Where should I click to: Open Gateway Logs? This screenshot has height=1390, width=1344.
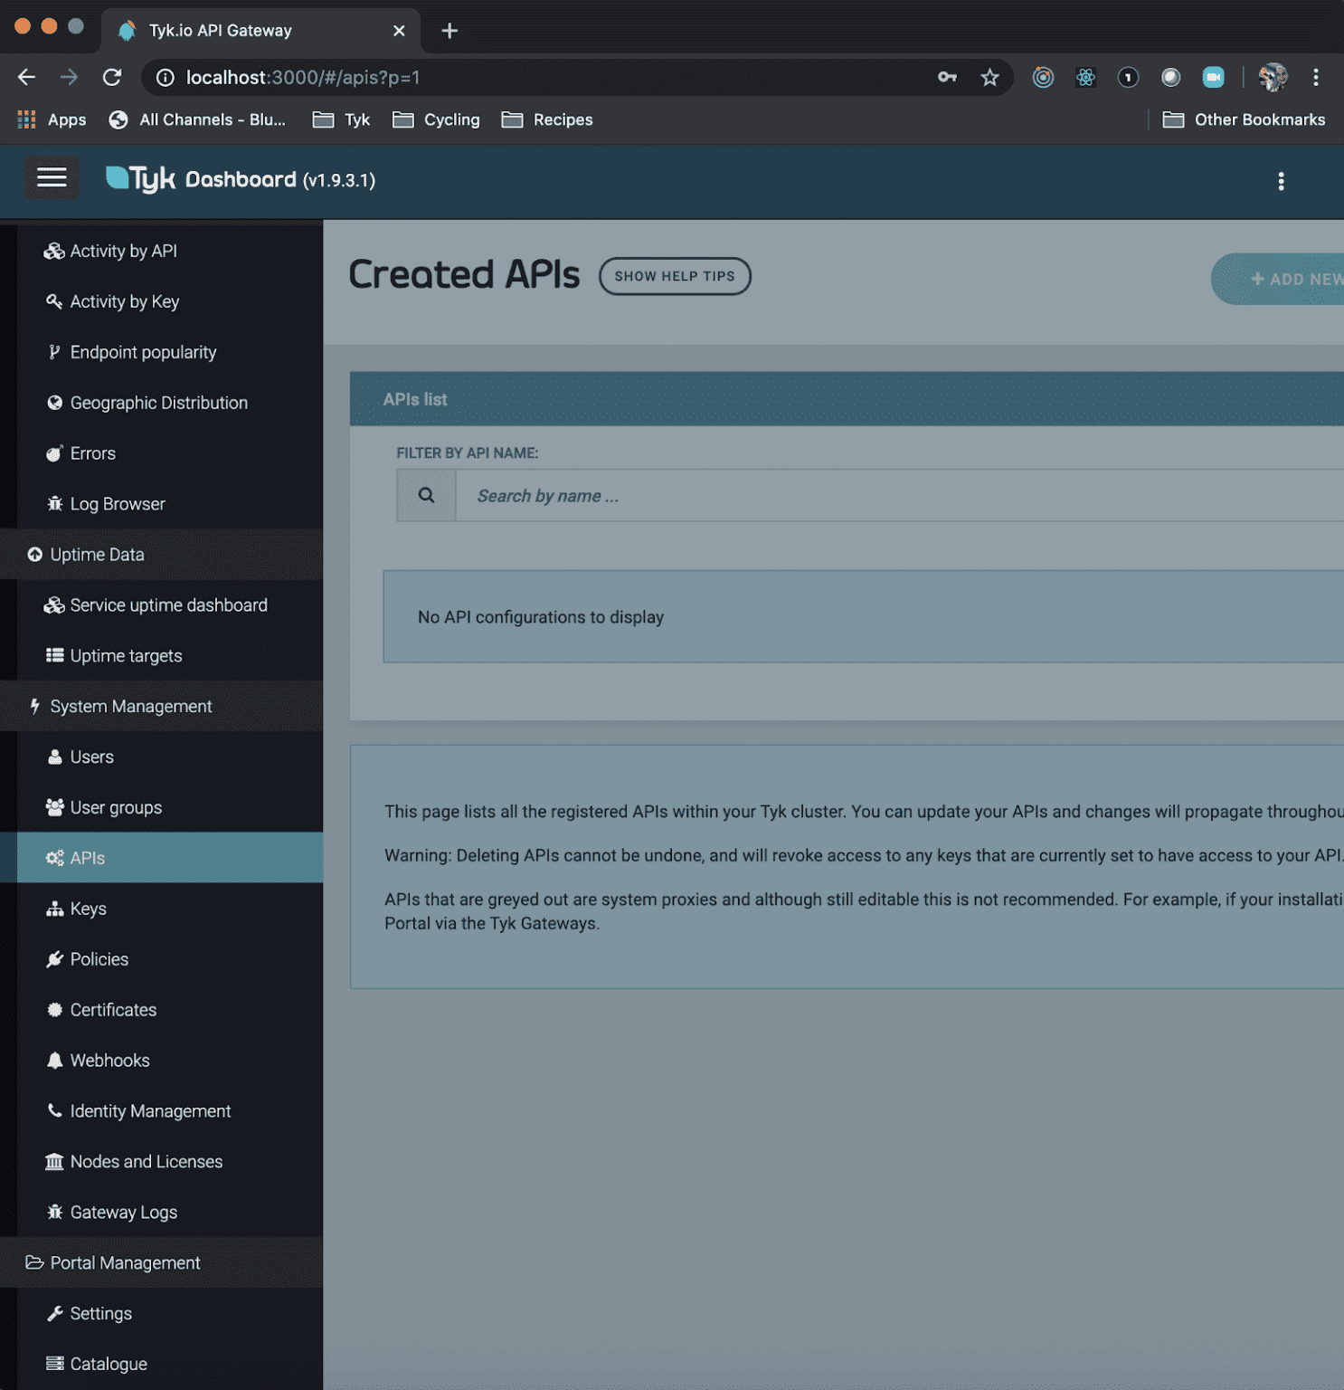point(123,1212)
